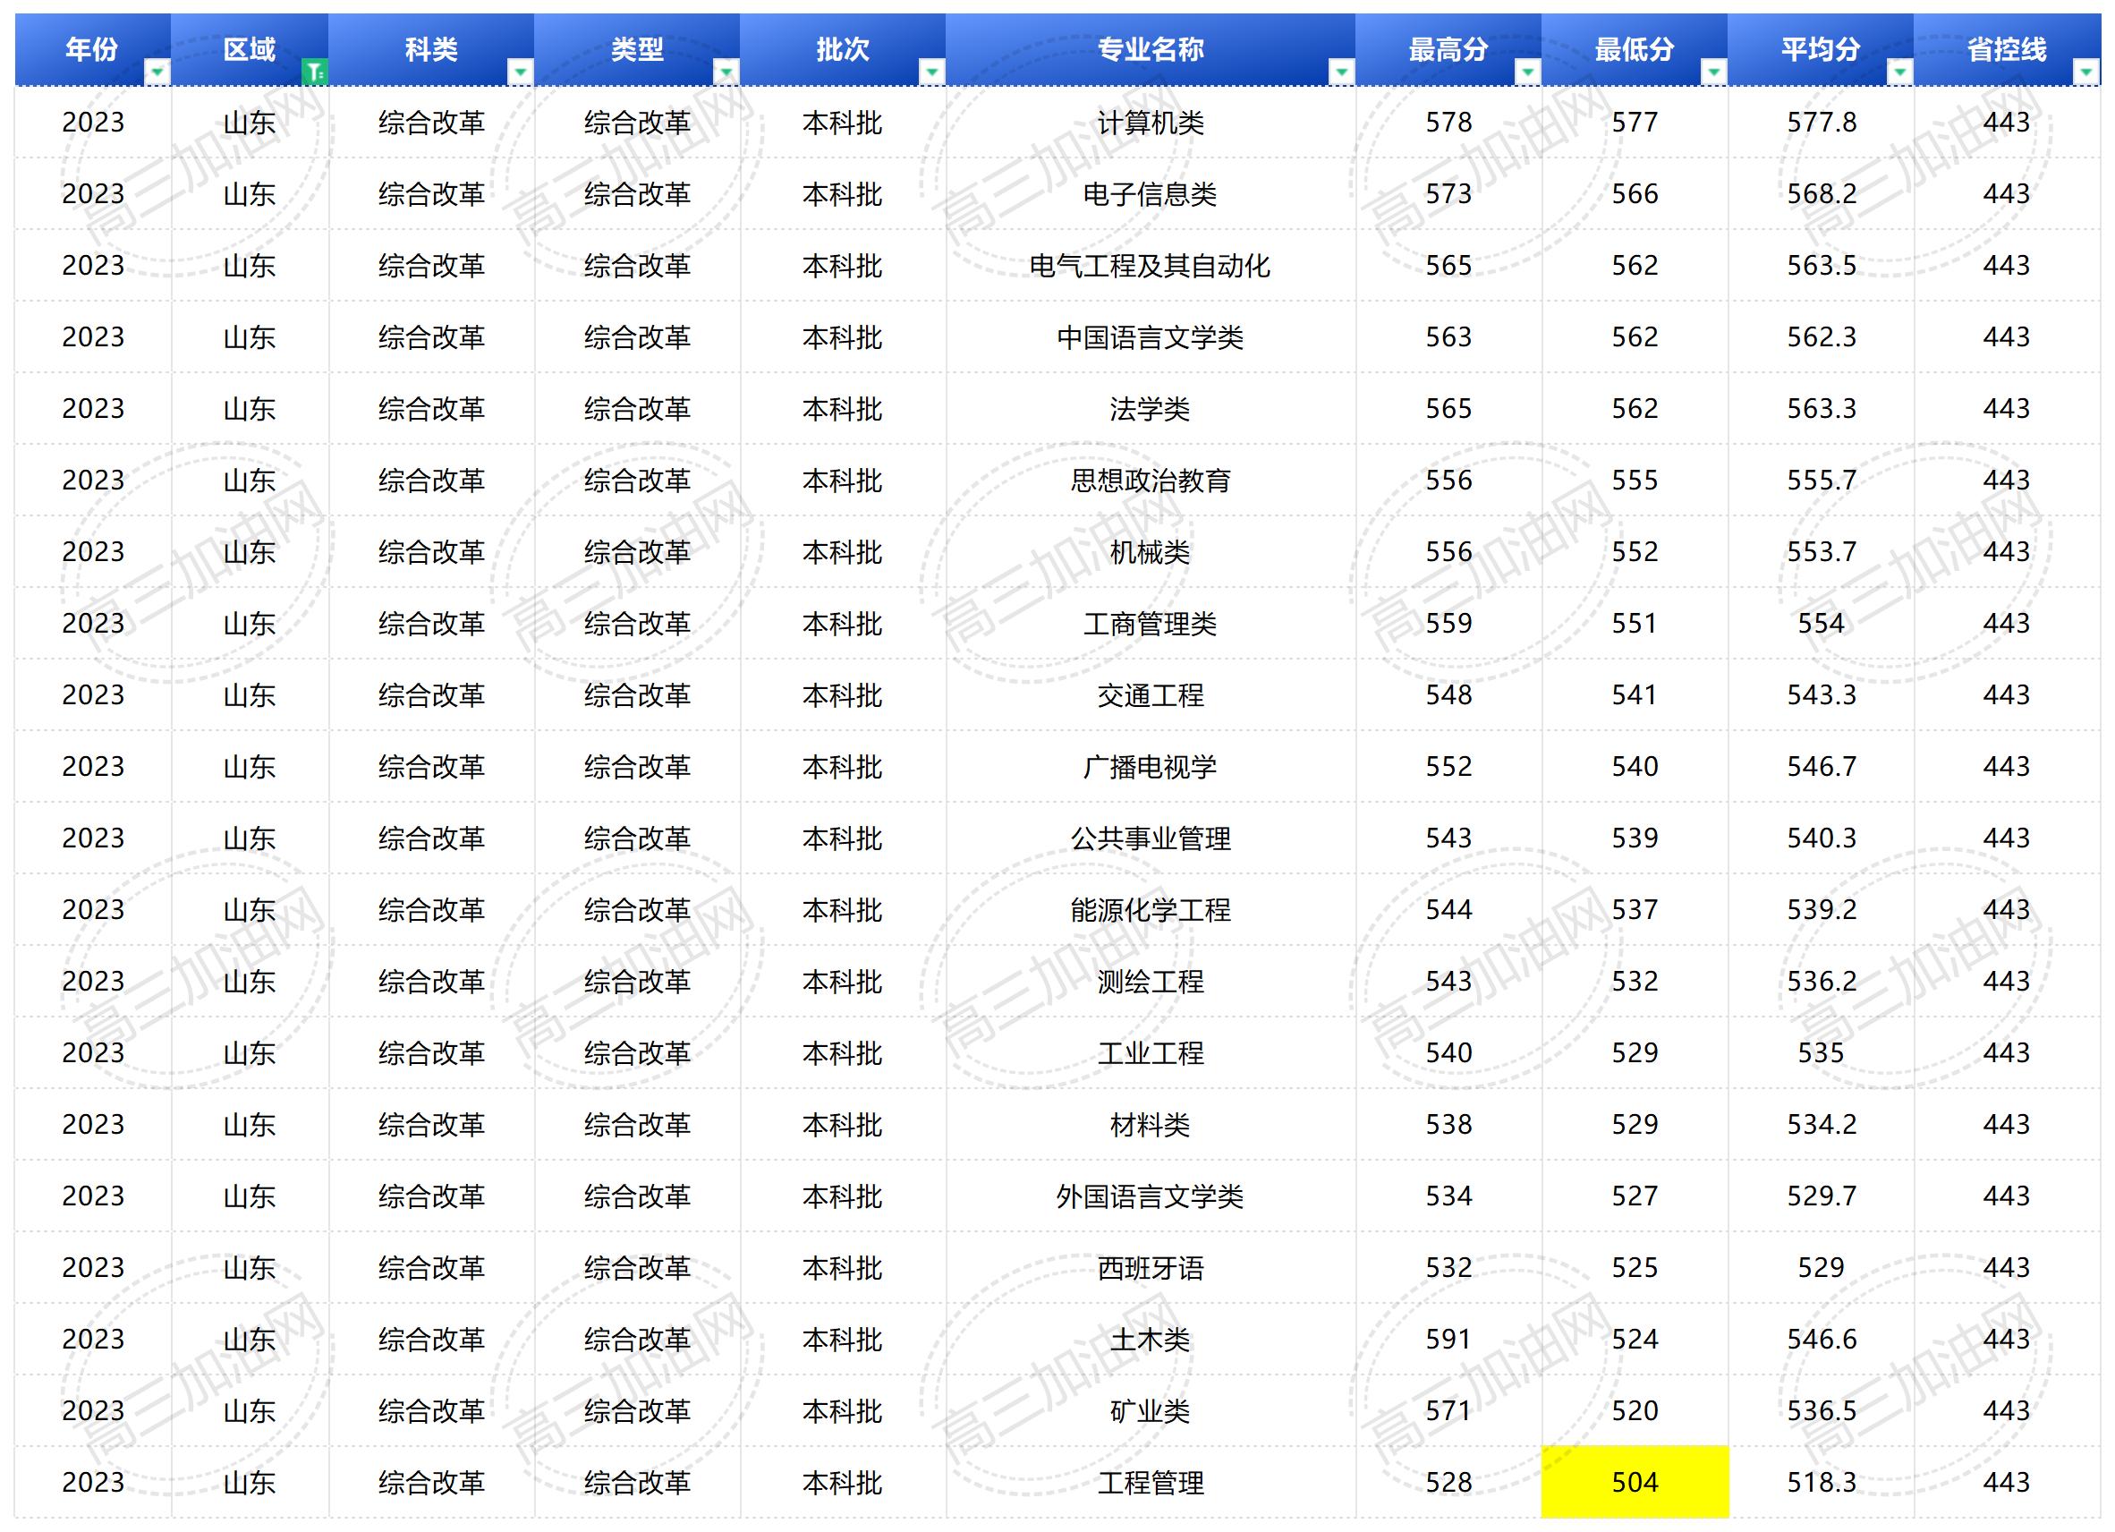Viewport: 2115px width, 1532px height.
Task: Click the 能源化学工程 cell
Action: click(x=1151, y=910)
